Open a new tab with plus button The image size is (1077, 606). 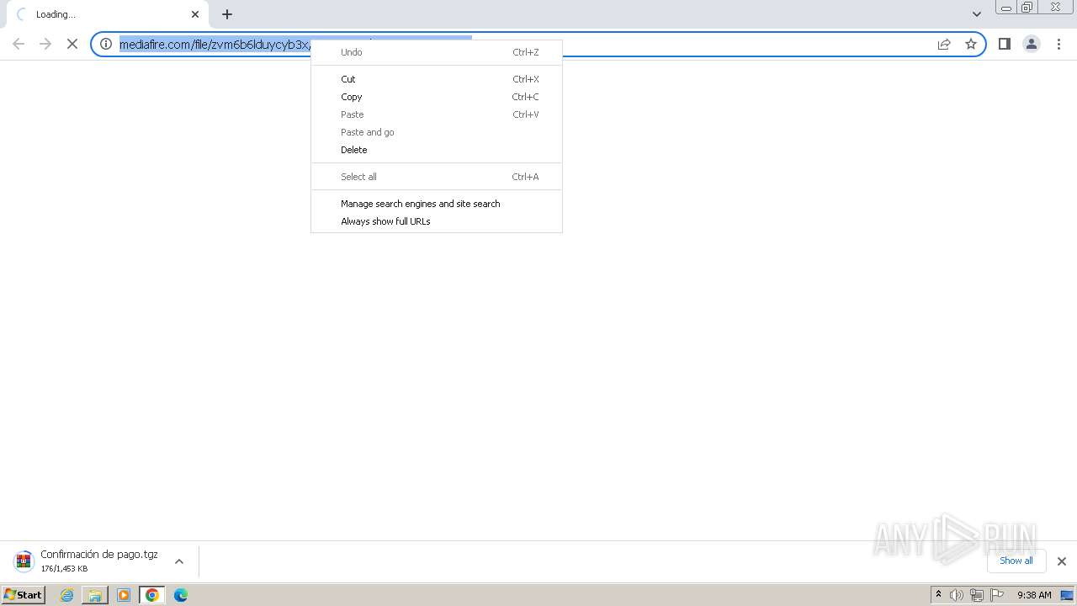pyautogui.click(x=227, y=14)
